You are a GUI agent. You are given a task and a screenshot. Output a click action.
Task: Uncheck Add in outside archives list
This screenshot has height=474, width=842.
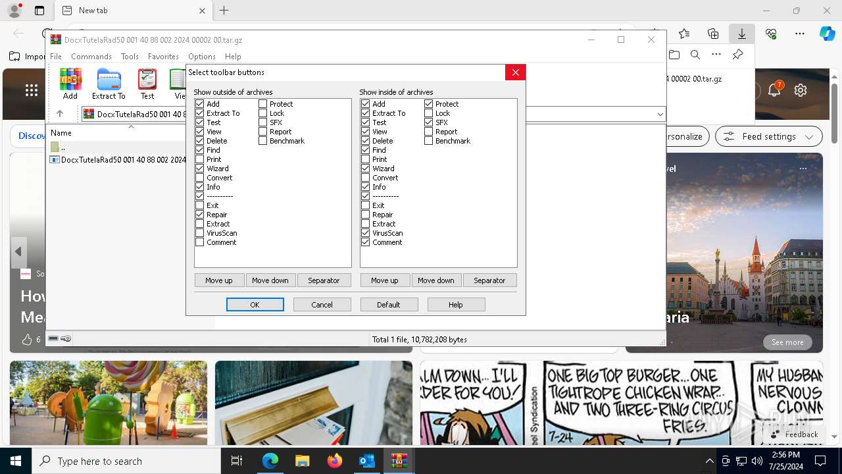click(x=199, y=104)
